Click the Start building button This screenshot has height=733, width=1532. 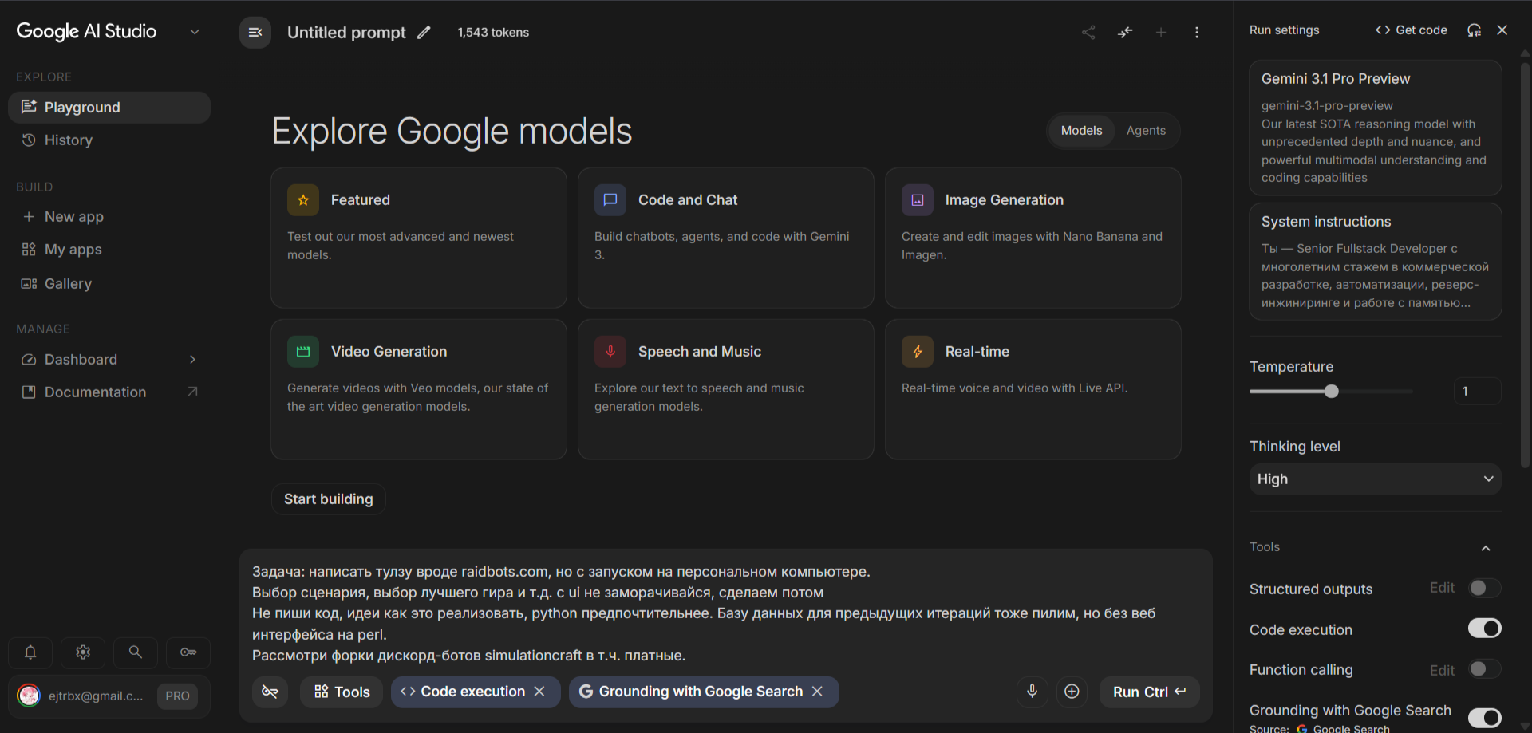[x=329, y=499]
